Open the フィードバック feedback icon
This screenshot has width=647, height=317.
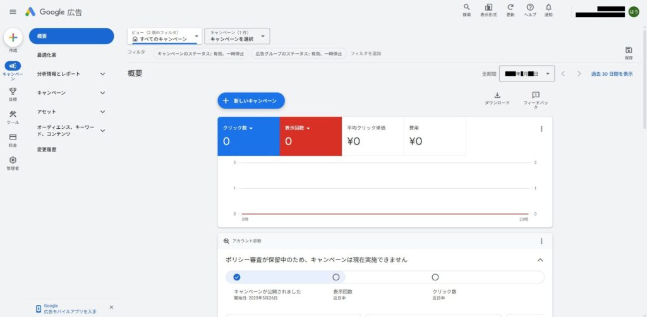point(536,95)
